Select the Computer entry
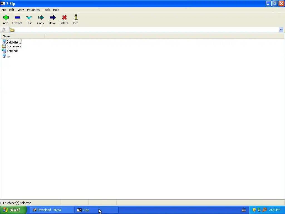Image resolution: width=285 pixels, height=214 pixels. 14,42
